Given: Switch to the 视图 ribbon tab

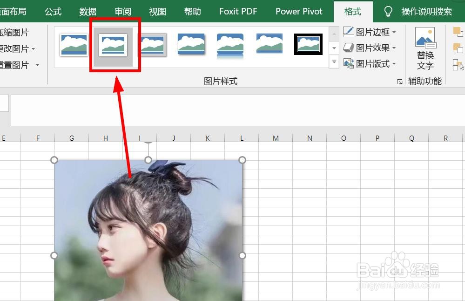Looking at the screenshot, I should pos(157,12).
